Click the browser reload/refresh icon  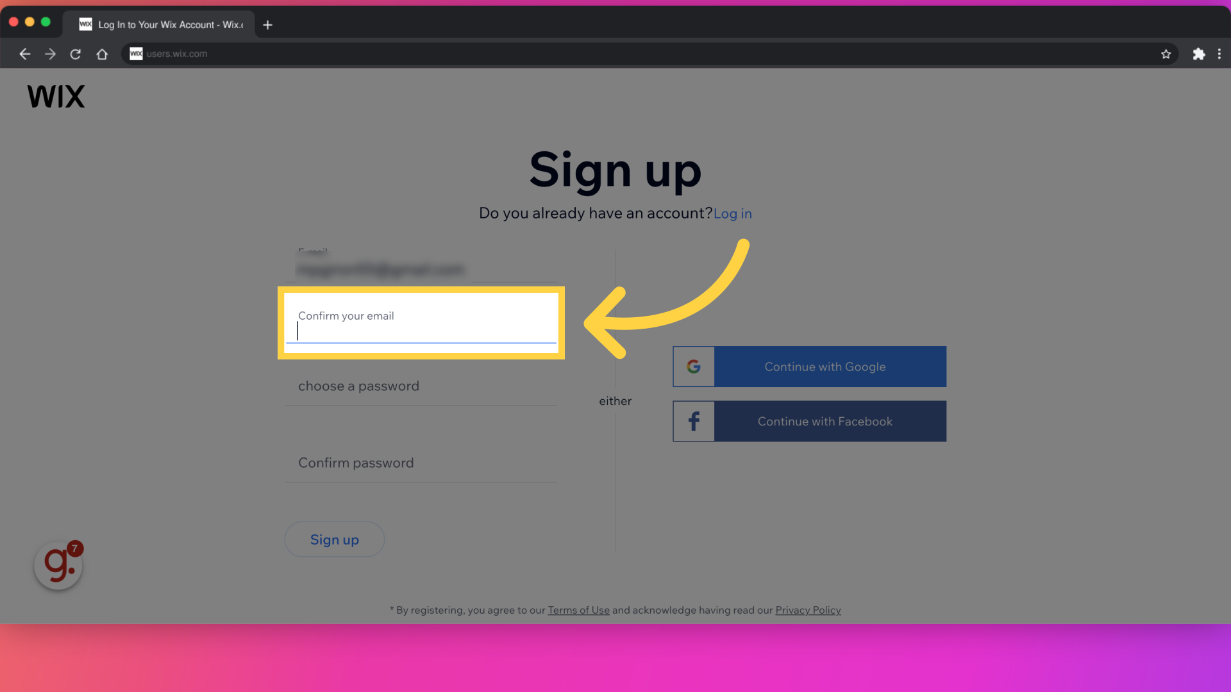(x=75, y=53)
